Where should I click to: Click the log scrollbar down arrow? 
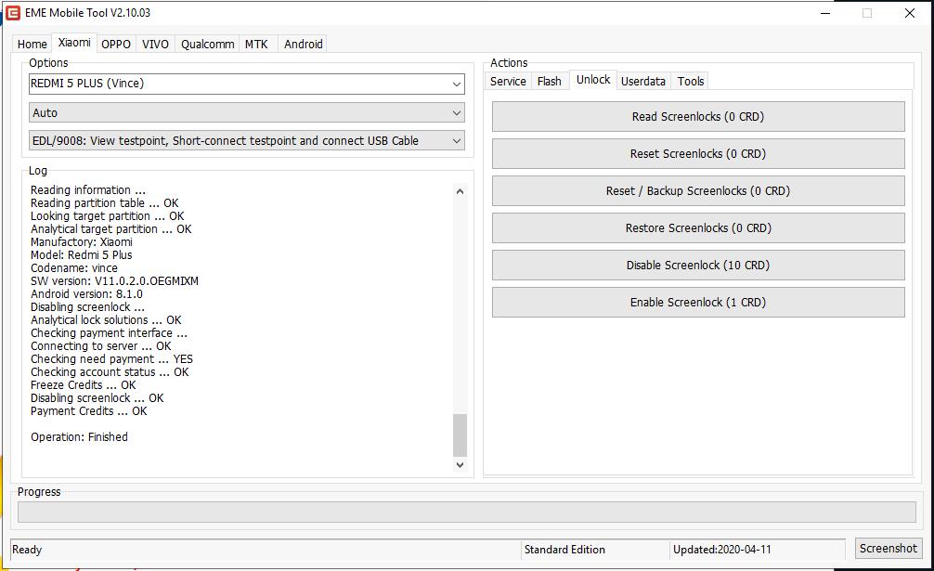pyautogui.click(x=460, y=464)
